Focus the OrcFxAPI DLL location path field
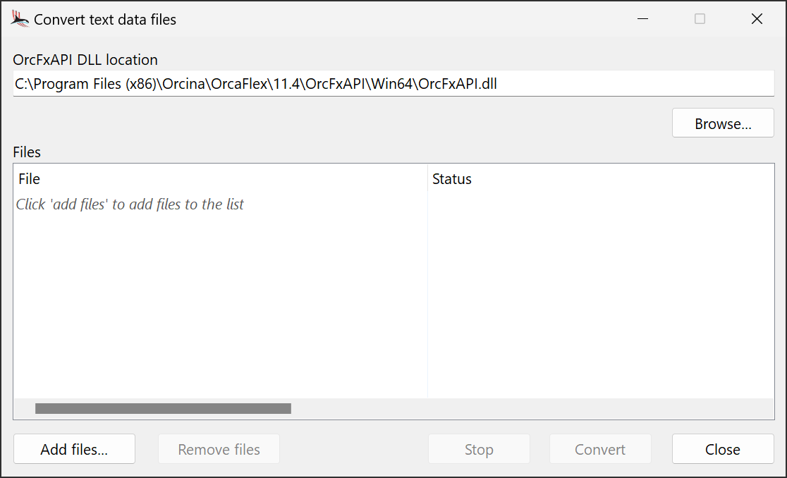Image resolution: width=787 pixels, height=478 pixels. click(393, 83)
